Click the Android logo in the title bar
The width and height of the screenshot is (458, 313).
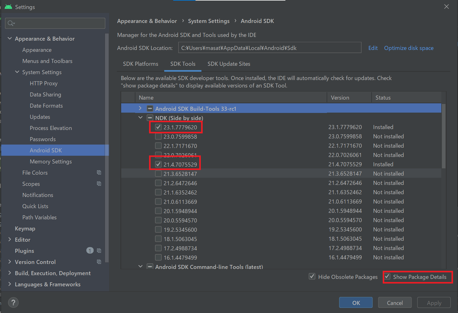[8, 7]
